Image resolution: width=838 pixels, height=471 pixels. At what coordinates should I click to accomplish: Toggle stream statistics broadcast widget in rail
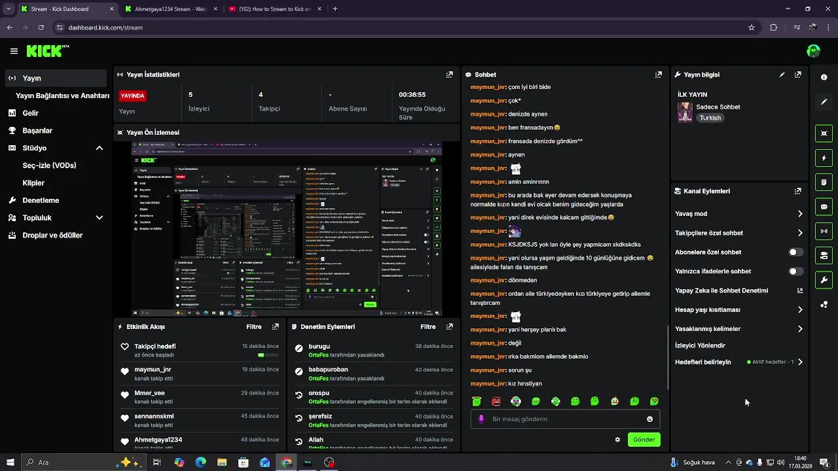coord(824,231)
